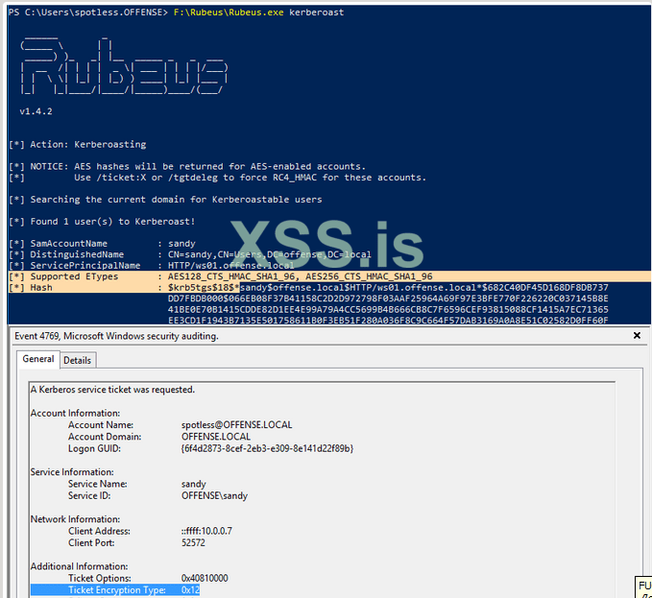Screen dimensions: 652x598
Task: Click Account Domain value OFFENSE.LOCAL
Action: pyautogui.click(x=216, y=437)
